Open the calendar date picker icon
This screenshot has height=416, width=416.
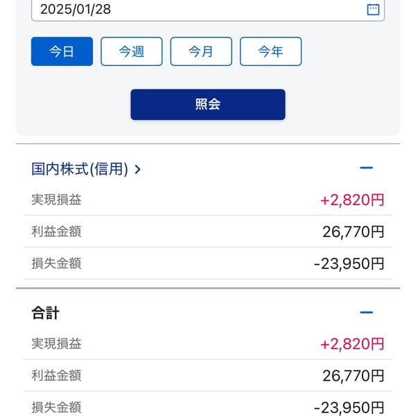click(373, 9)
